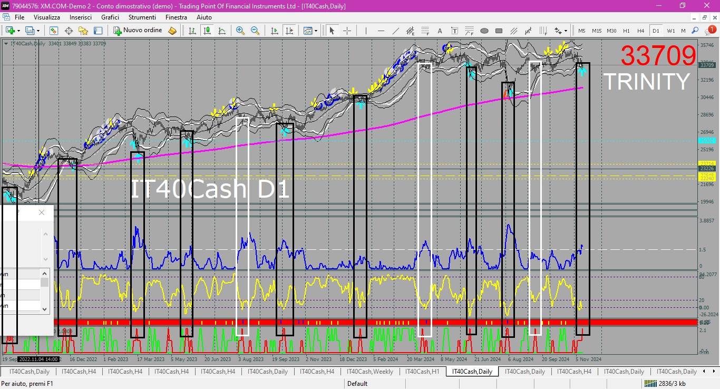Select the D1 timeframe
The image size is (720, 389).
point(656,31)
